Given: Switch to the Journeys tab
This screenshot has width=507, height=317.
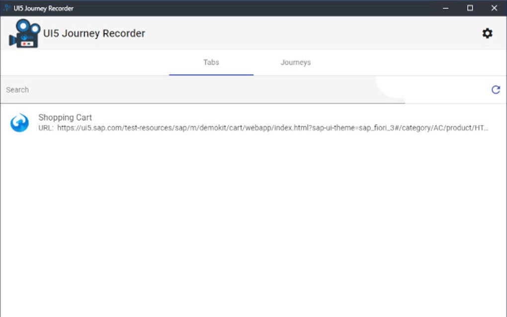Looking at the screenshot, I should [295, 62].
